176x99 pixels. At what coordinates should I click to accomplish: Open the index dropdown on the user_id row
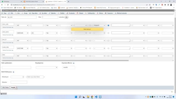coord(99,41)
